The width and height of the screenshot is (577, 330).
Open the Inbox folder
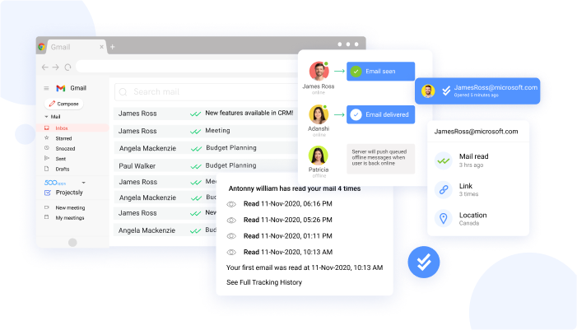[x=73, y=128]
